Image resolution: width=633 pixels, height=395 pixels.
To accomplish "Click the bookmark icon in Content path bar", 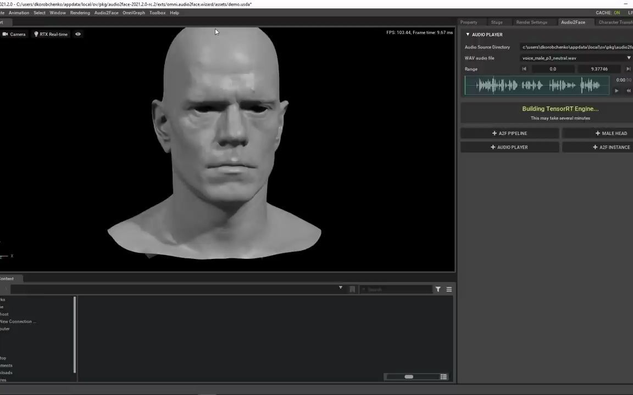I will (352, 289).
